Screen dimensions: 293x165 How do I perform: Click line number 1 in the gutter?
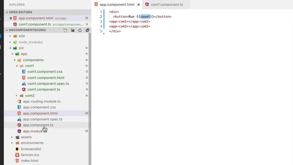coord(101,12)
